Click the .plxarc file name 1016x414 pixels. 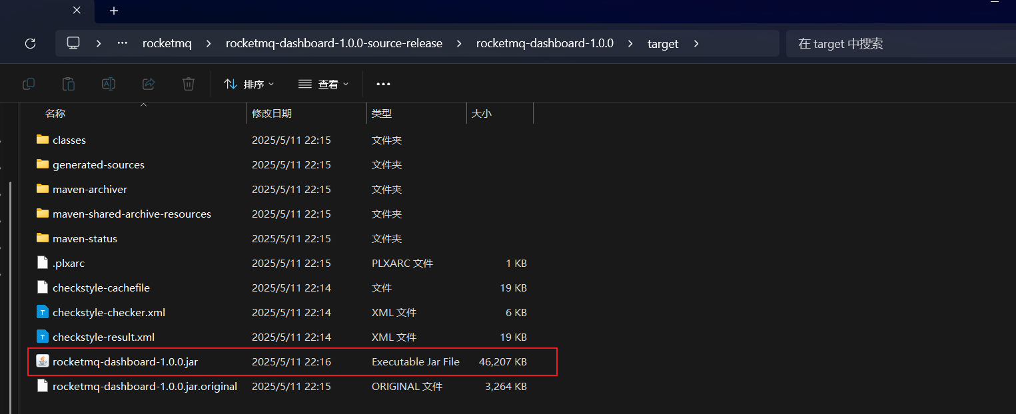point(69,264)
